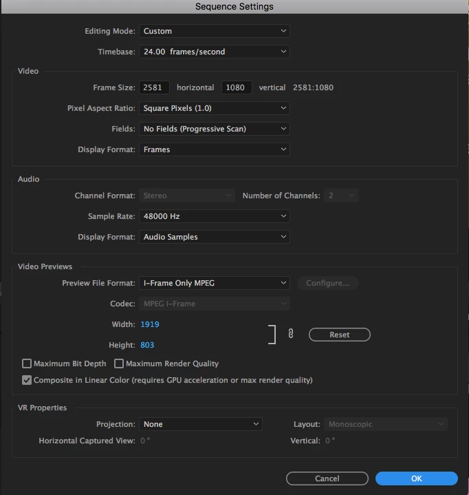The image size is (469, 495).
Task: Open the Audio Samples display format dropdown
Action: pos(215,237)
